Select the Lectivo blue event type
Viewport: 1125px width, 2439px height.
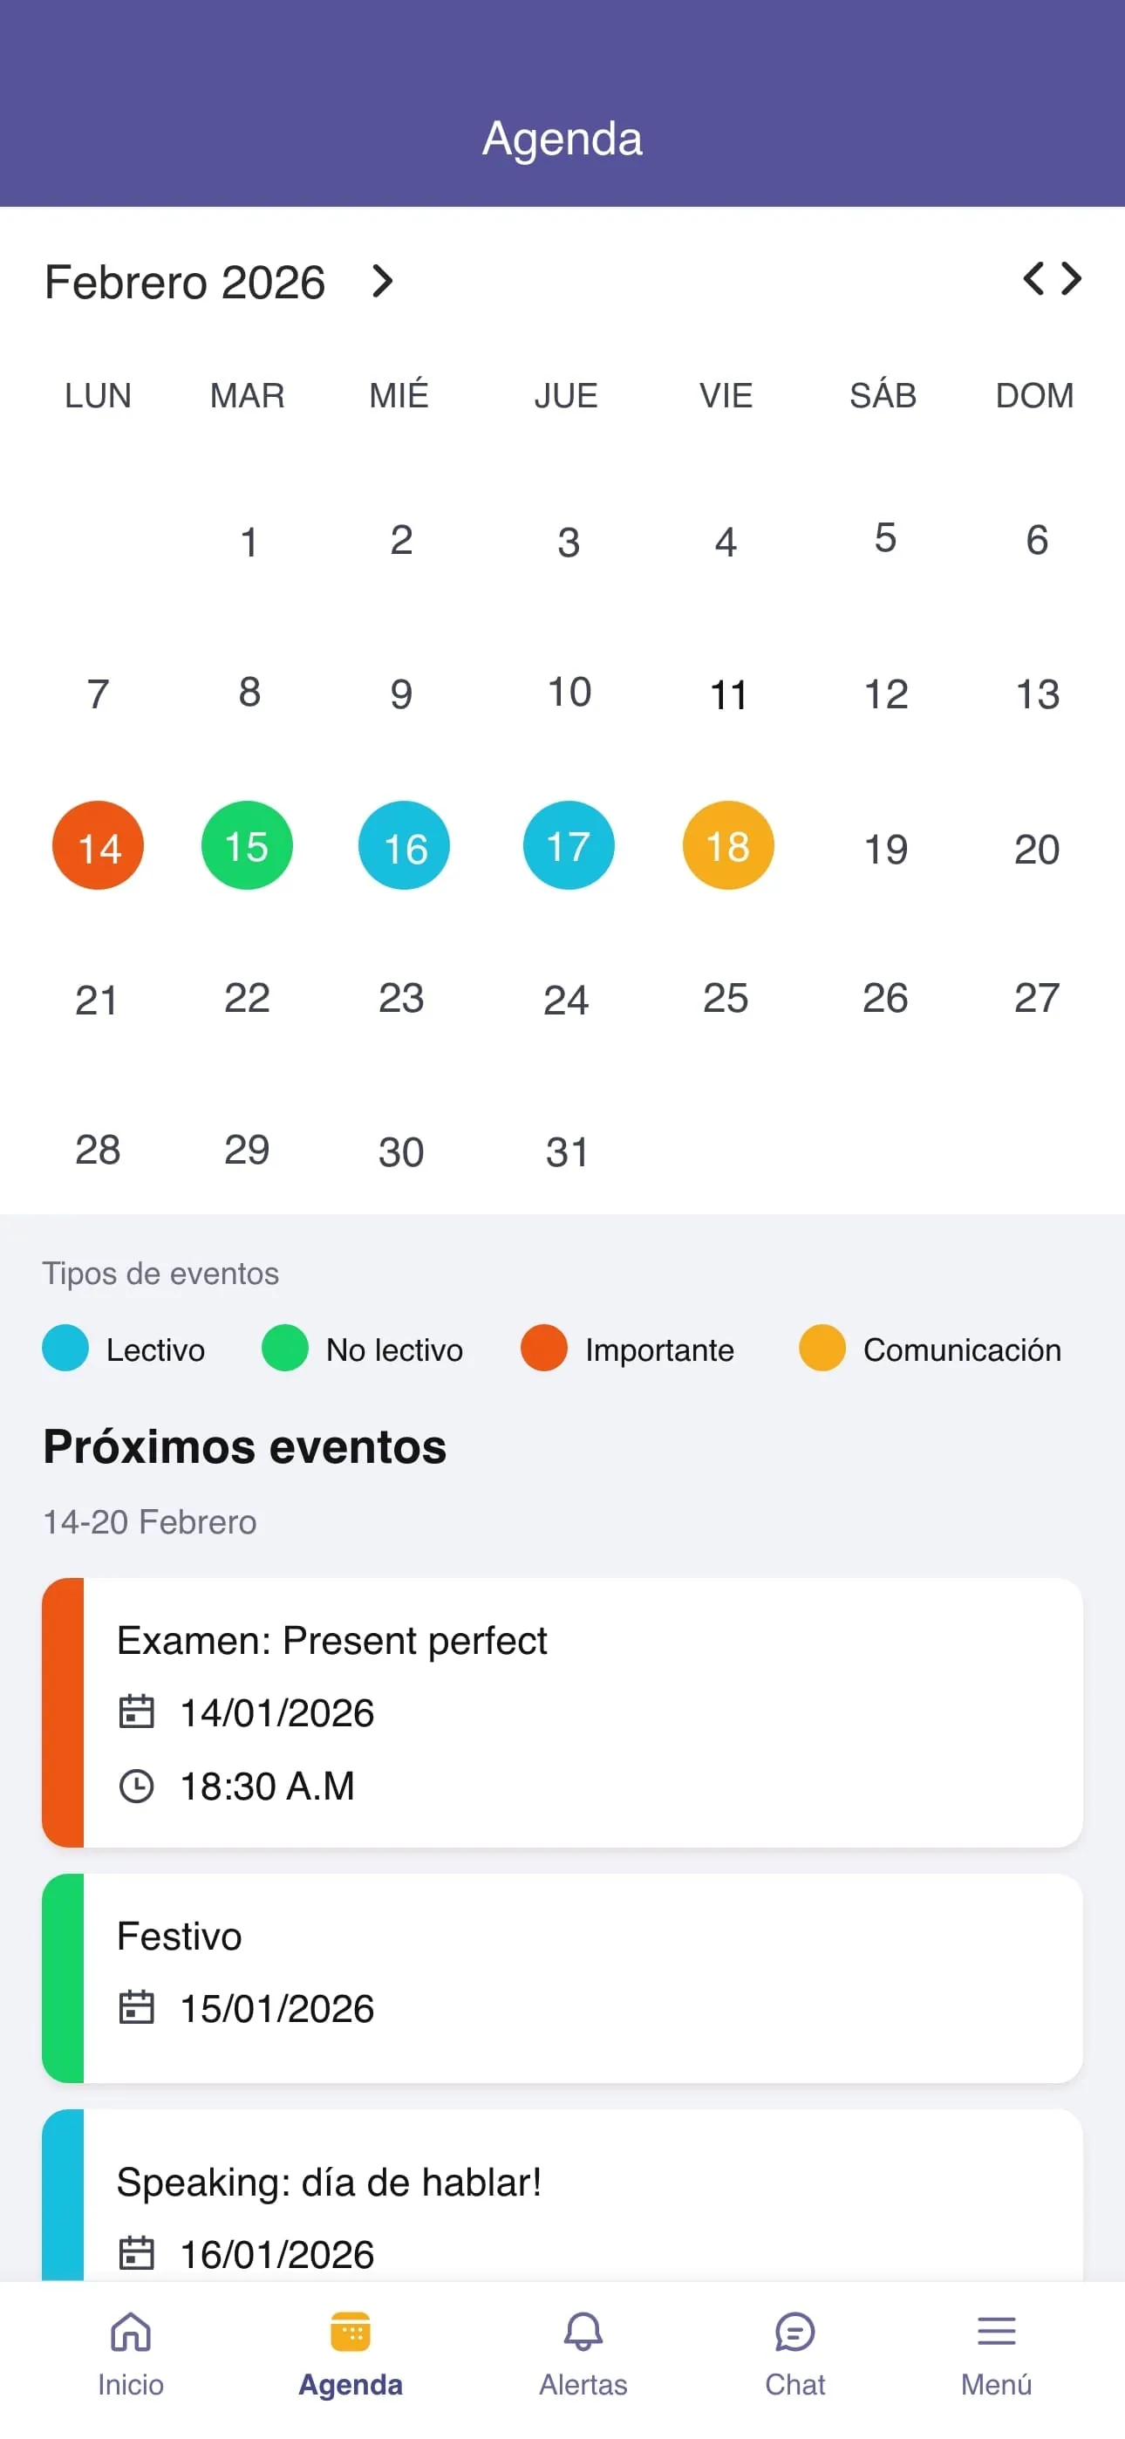pos(123,1349)
